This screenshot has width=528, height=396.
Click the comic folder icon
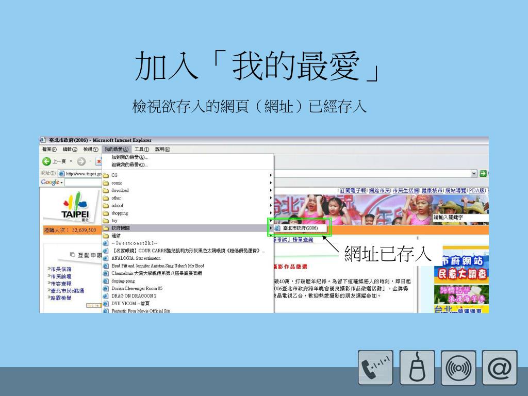tap(106, 183)
